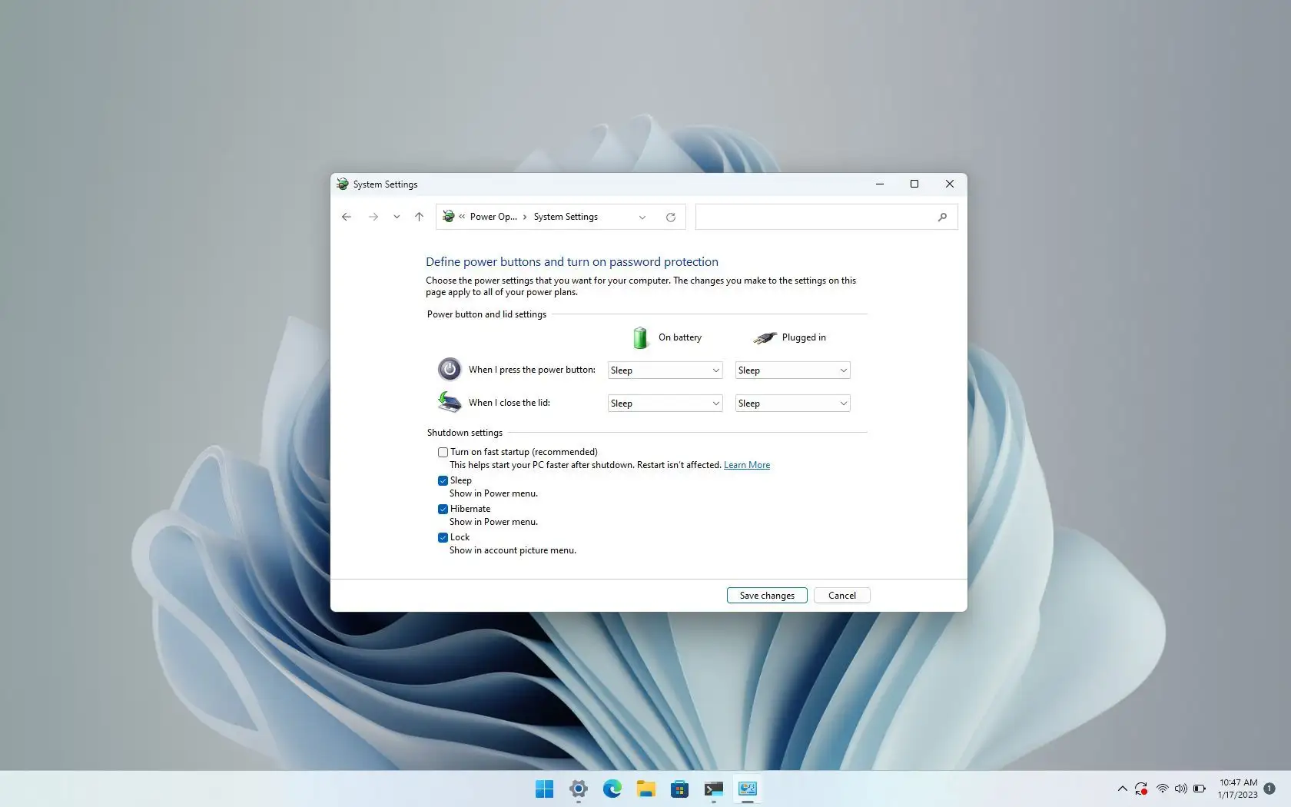Click the laptop lid icon beside lid settings

(449, 402)
